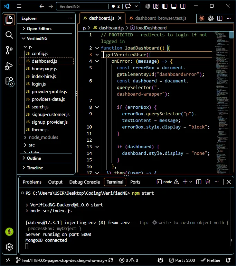The width and height of the screenshot is (236, 266).
Task: Go forward with the right arrow
Action: [x=51, y=7]
